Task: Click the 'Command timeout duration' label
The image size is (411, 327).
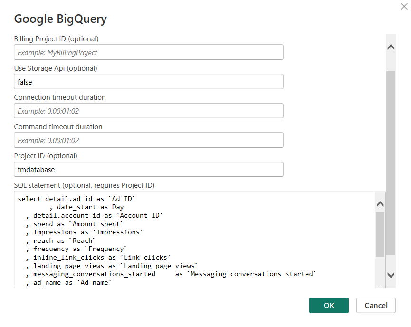Action: point(58,126)
